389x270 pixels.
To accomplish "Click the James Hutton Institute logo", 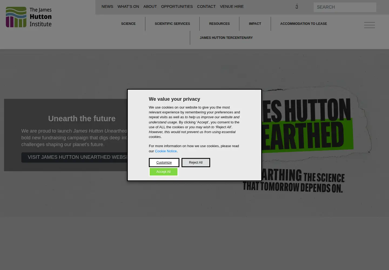I will pyautogui.click(x=29, y=17).
